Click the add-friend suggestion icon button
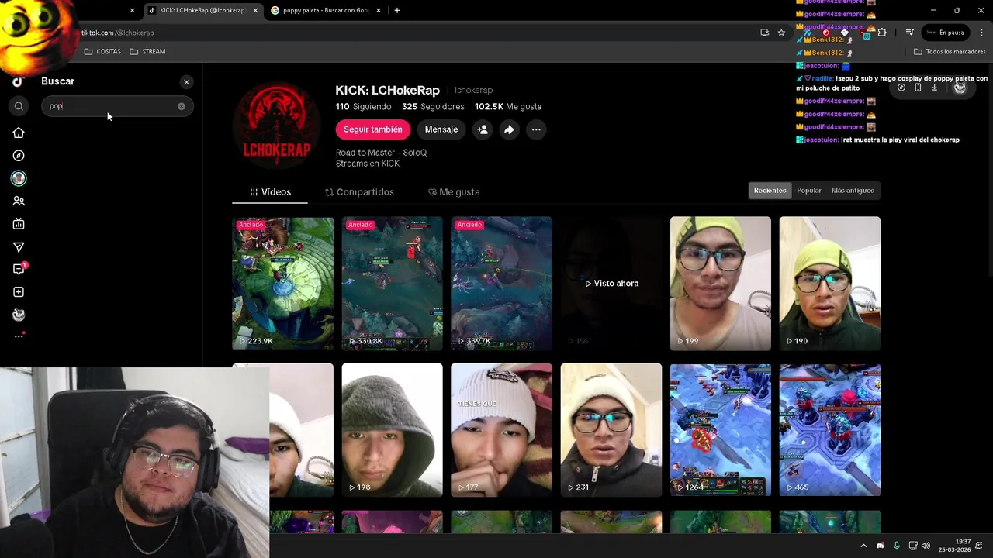The width and height of the screenshot is (993, 558). click(x=483, y=129)
